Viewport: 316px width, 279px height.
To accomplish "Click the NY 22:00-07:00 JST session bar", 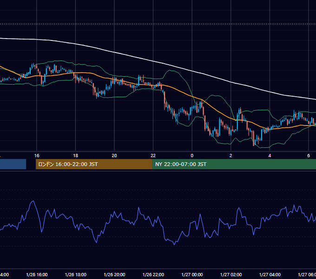I will pos(234,164).
